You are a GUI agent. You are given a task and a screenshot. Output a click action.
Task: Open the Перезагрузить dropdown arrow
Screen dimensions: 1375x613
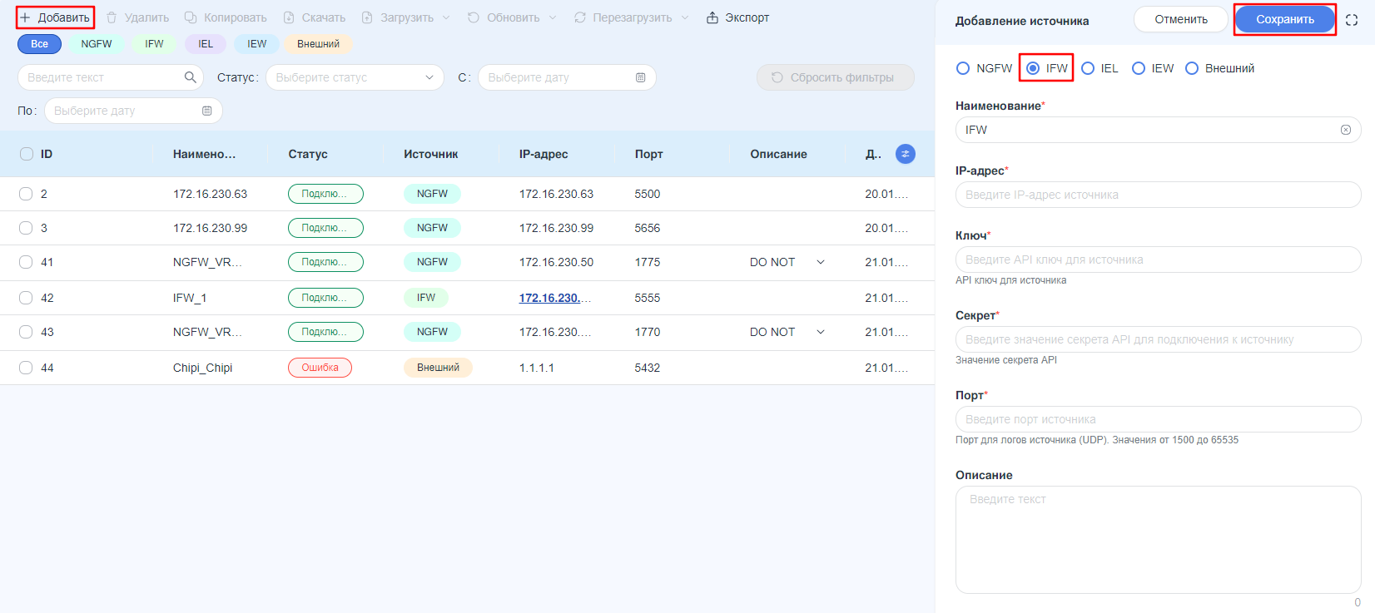point(685,17)
